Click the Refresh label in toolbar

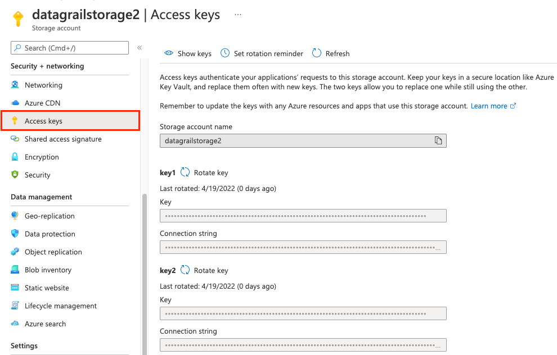[x=338, y=53]
